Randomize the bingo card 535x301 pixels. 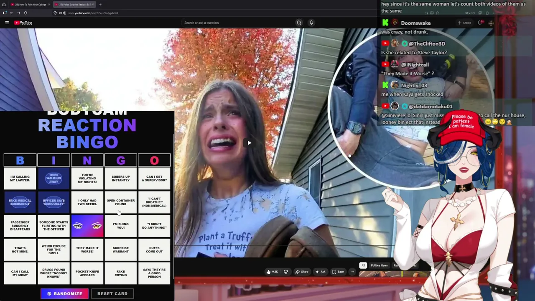[x=64, y=293]
